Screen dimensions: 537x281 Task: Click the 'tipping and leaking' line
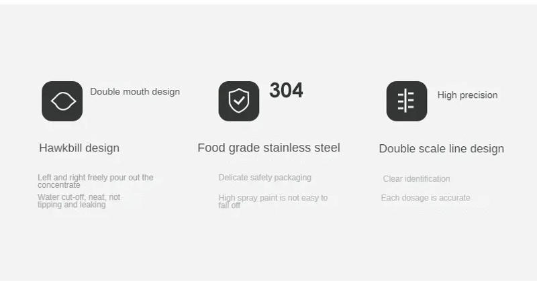coord(71,205)
